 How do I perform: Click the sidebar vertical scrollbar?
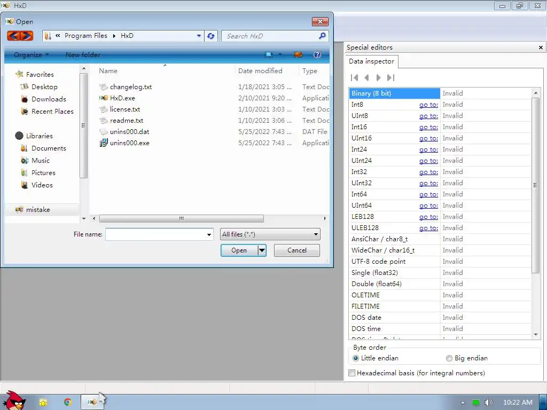83,125
